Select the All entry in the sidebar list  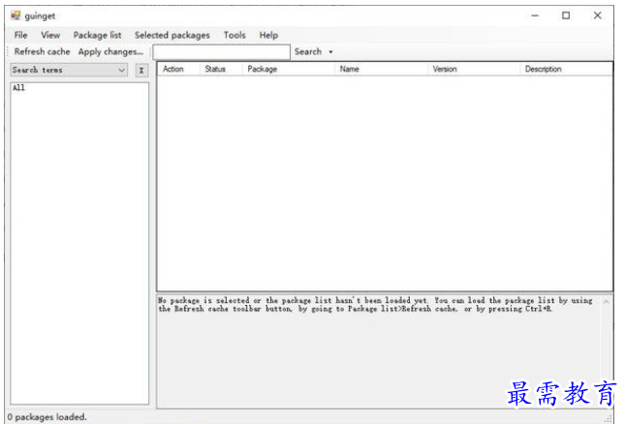point(18,87)
